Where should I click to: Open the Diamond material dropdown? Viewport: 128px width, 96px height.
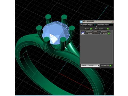point(90,66)
